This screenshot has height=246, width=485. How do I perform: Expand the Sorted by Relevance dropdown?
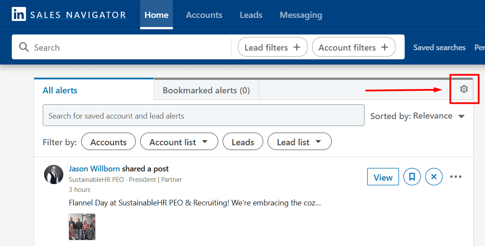(x=418, y=116)
